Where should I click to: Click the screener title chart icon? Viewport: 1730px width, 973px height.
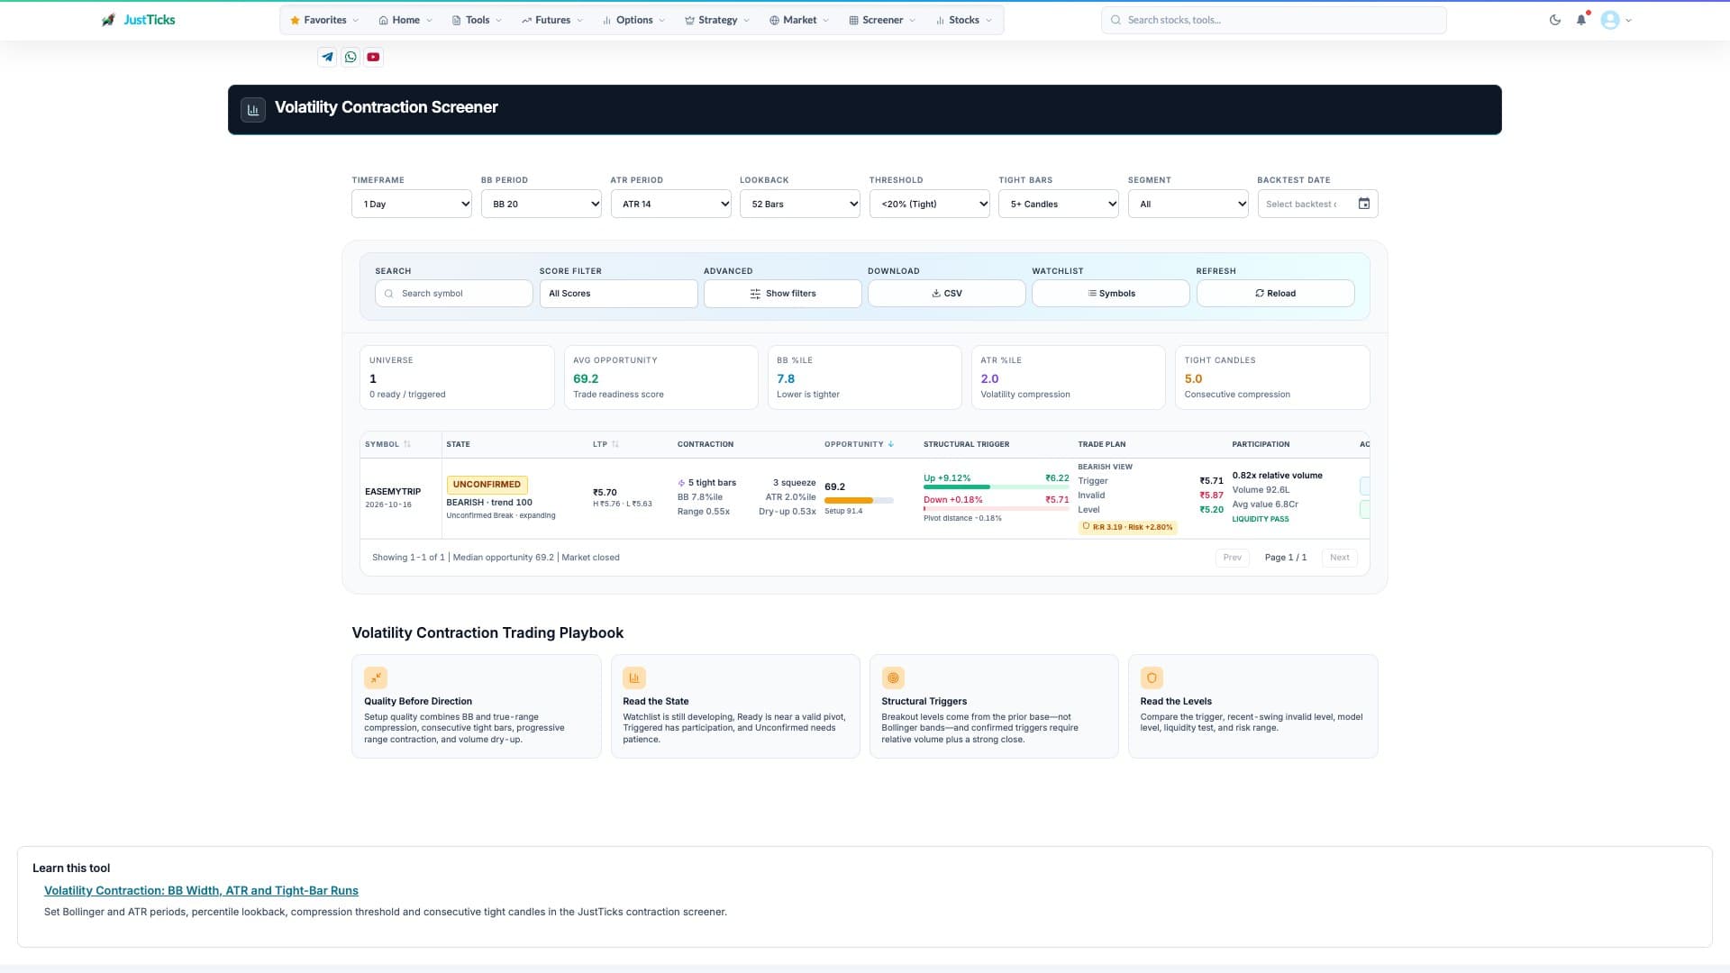pos(253,110)
